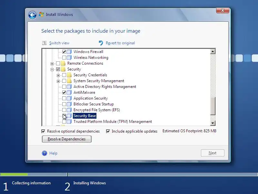
Task: Select the Security Credentials row label
Action: (x=90, y=75)
